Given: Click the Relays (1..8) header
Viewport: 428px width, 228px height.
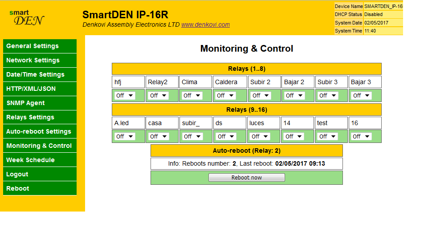Looking at the screenshot, I should 247,69.
